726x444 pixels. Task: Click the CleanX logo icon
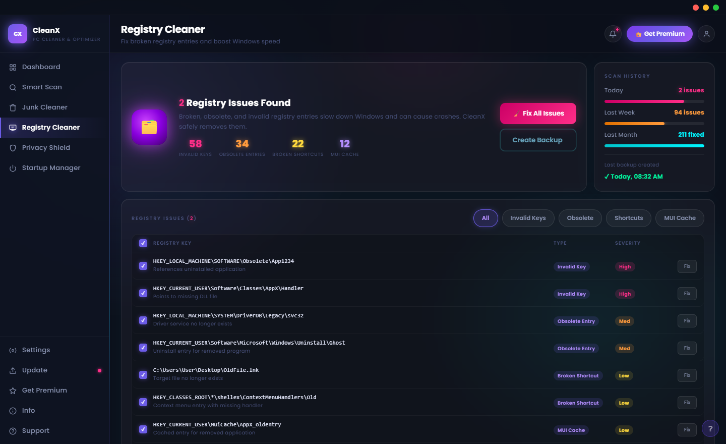[18, 34]
